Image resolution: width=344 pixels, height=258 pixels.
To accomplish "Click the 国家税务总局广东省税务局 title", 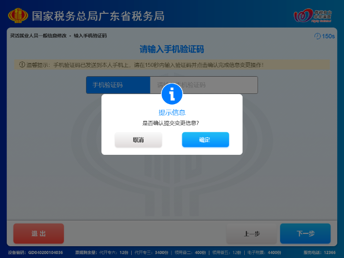I will coord(98,16).
